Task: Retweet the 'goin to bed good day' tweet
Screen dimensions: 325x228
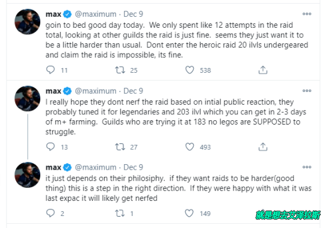Action: pos(120,70)
